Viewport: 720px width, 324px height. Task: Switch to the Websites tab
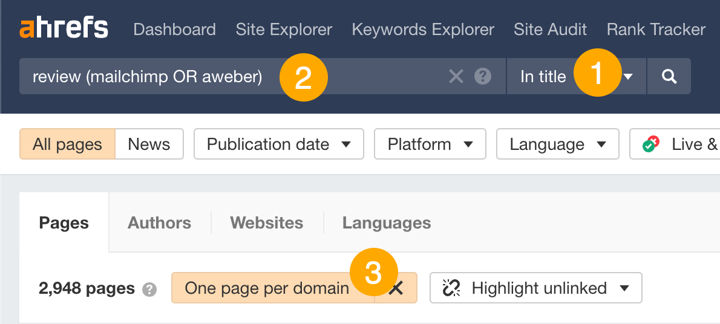267,223
